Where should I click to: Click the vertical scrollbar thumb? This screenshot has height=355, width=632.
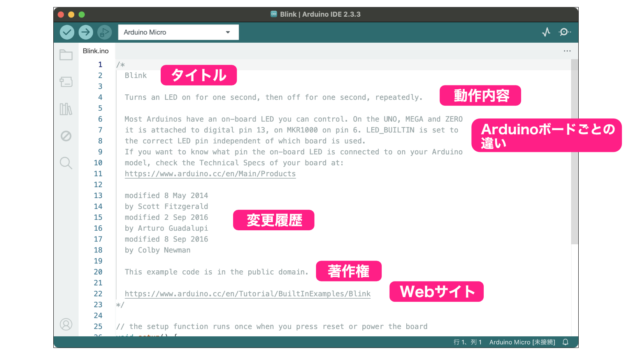574,151
